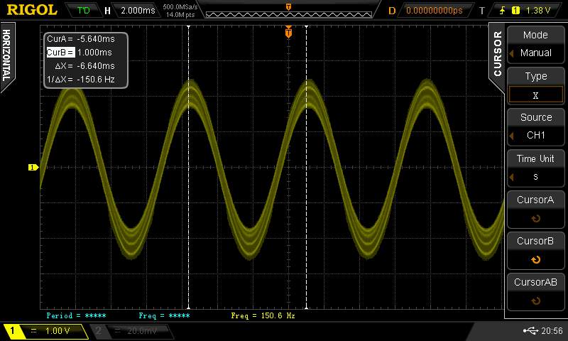568x341 pixels.
Task: Click the orange trigger position marker
Action: pyautogui.click(x=288, y=33)
